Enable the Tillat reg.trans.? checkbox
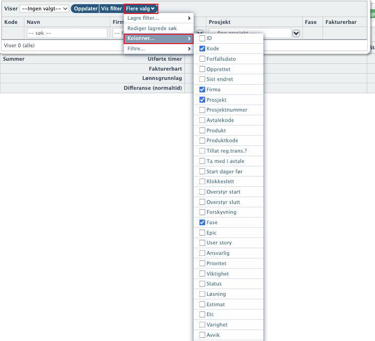 [203, 151]
